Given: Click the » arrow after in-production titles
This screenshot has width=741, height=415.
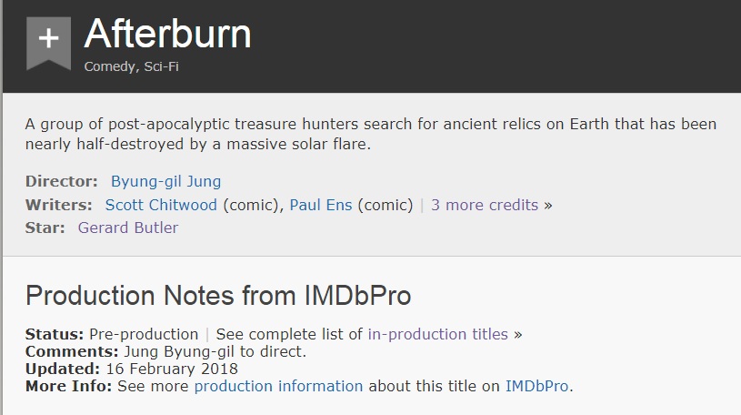Looking at the screenshot, I should tap(518, 334).
